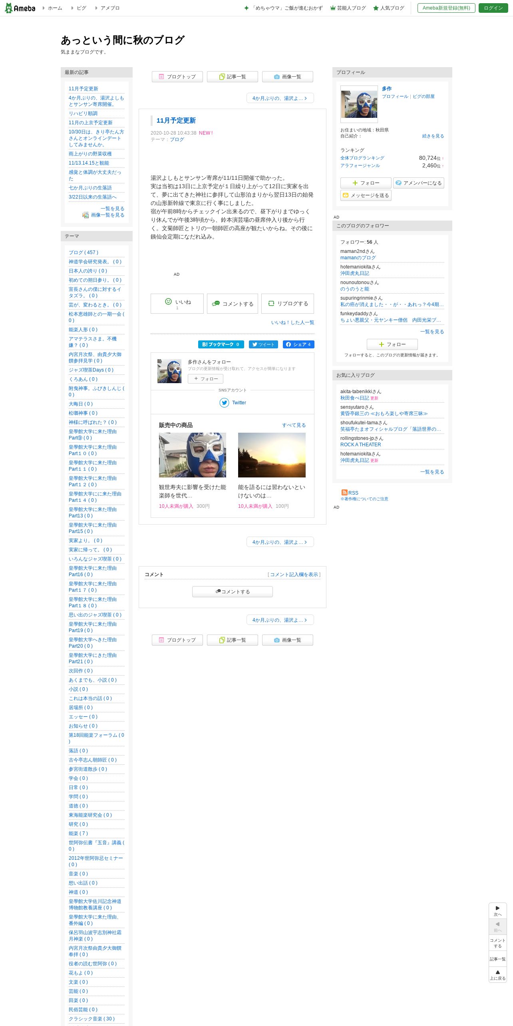Expand the コメント記入欄を表示 link
The width and height of the screenshot is (513, 1026).
coord(294,575)
